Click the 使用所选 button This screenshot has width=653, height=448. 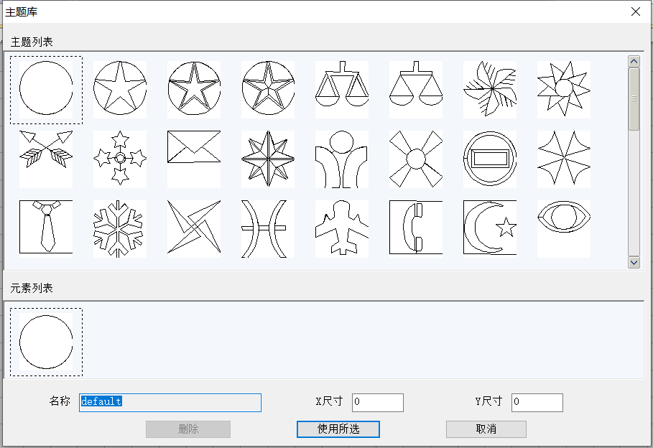(x=338, y=429)
